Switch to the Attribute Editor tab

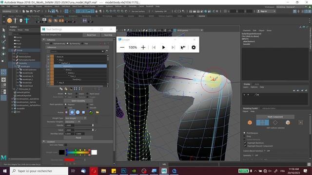(x=269, y=108)
